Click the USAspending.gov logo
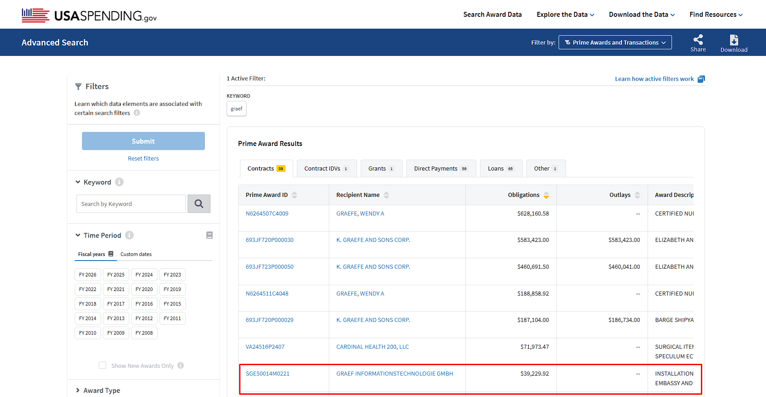766x397 pixels. [89, 15]
